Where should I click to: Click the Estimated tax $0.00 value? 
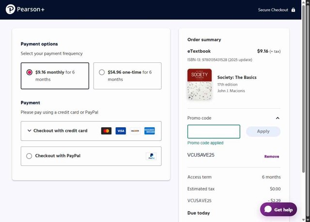(x=275, y=189)
